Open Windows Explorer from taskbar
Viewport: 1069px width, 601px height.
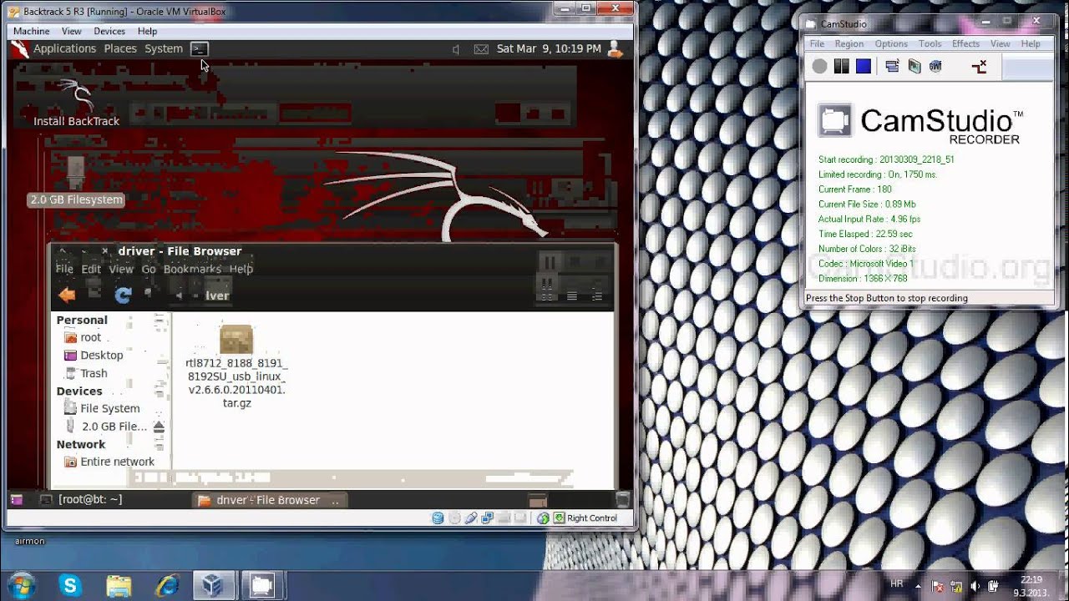click(x=119, y=586)
